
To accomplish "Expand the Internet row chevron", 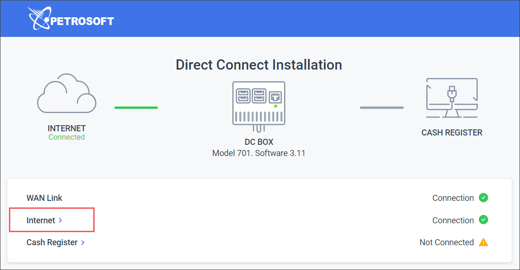I will (x=60, y=220).
